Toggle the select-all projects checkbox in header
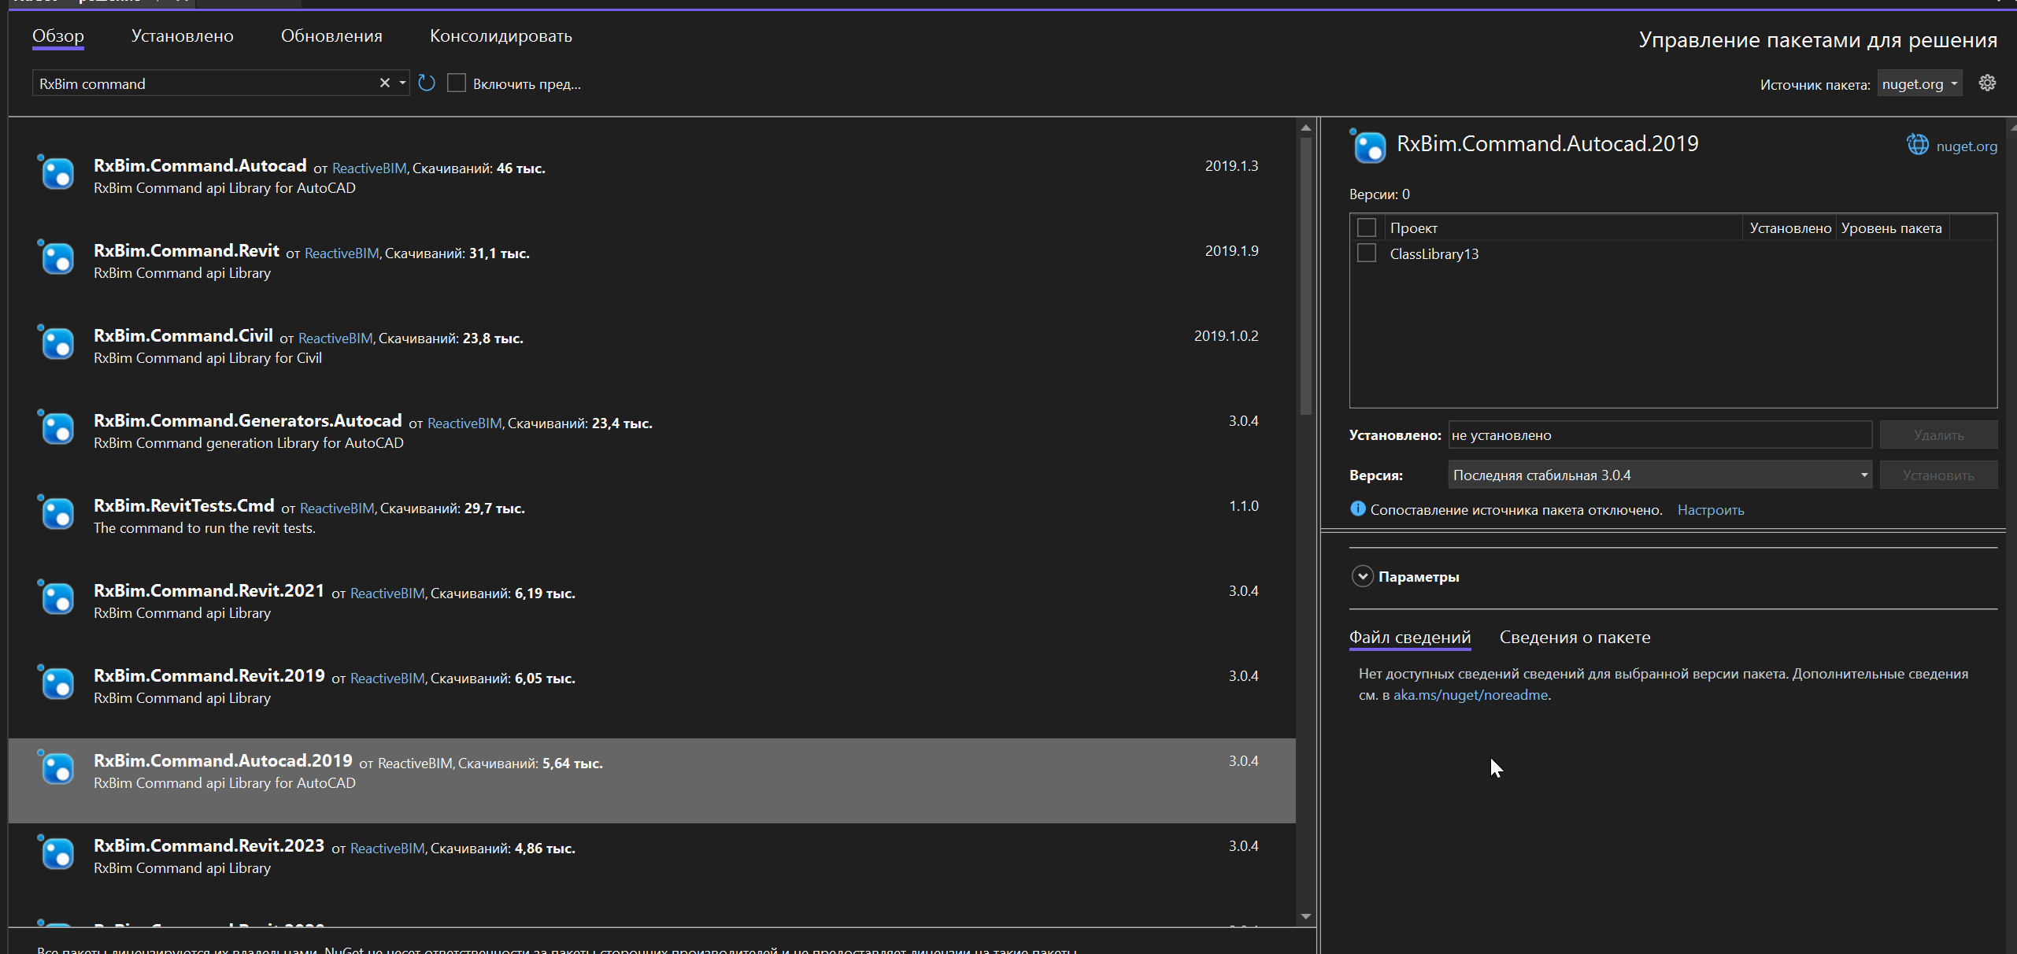The height and width of the screenshot is (954, 2017). point(1367,228)
